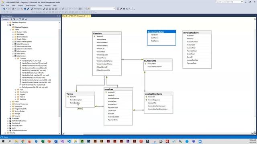
Task: Click the GLAccounts table header in diagram
Action: pos(158,60)
